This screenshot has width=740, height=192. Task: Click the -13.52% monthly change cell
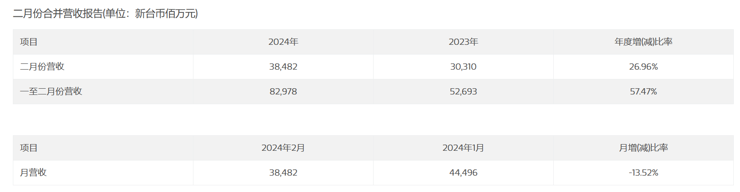[643, 173]
